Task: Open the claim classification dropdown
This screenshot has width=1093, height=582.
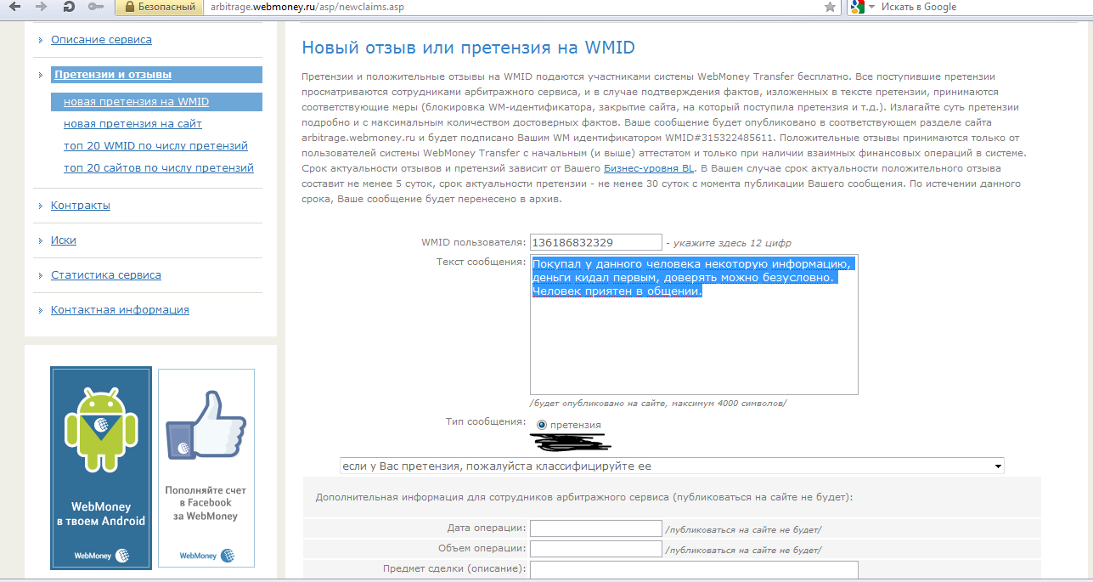Action: point(671,466)
